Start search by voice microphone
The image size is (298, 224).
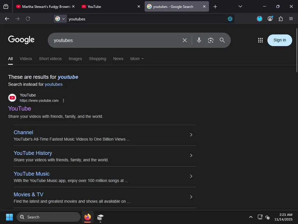click(199, 40)
